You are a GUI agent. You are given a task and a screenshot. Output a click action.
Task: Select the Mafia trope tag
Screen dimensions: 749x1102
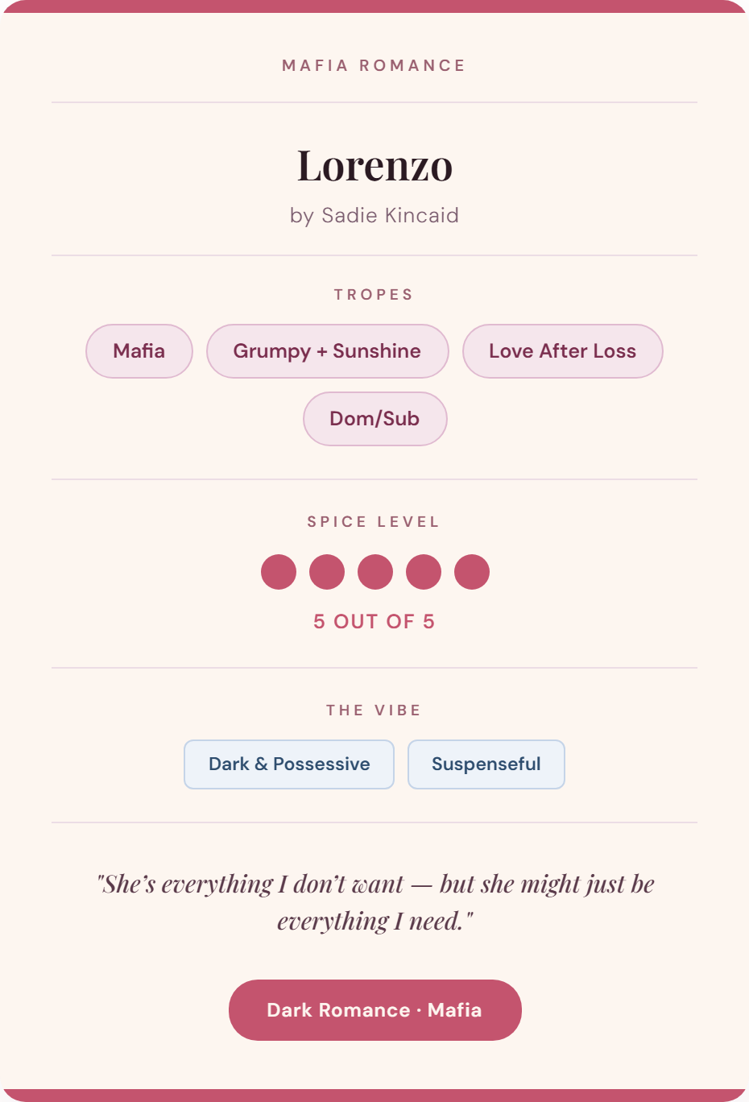139,351
